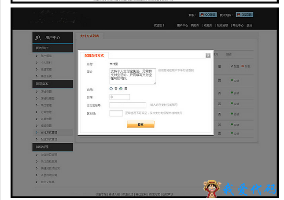This screenshot has width=284, height=200.
Task: Click the 排序 input field showing 0
Action: pyautogui.click(x=120, y=97)
